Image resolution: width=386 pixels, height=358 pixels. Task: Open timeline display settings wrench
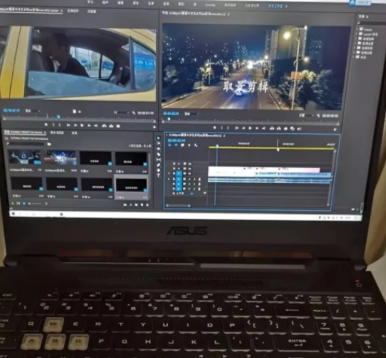click(x=196, y=145)
